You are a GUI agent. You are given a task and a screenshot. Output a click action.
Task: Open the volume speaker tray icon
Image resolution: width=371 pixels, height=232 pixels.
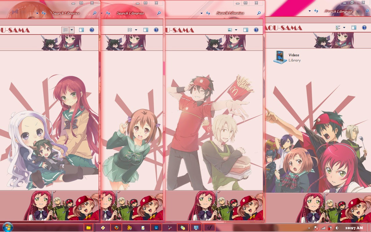point(337,228)
